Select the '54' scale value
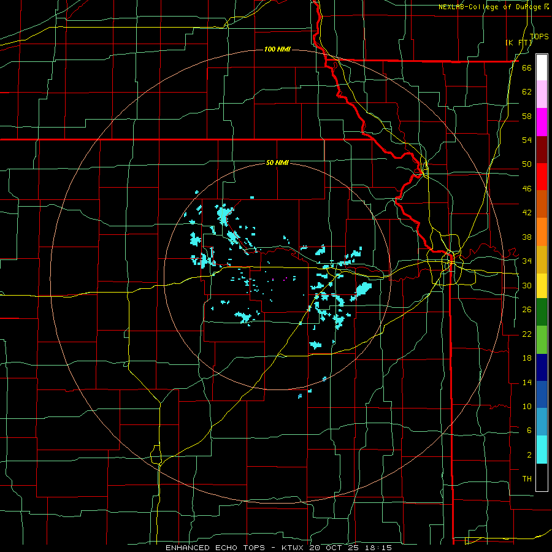 click(527, 140)
